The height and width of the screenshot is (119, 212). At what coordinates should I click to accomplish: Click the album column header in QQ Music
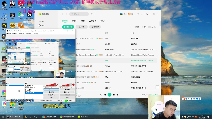(132, 33)
